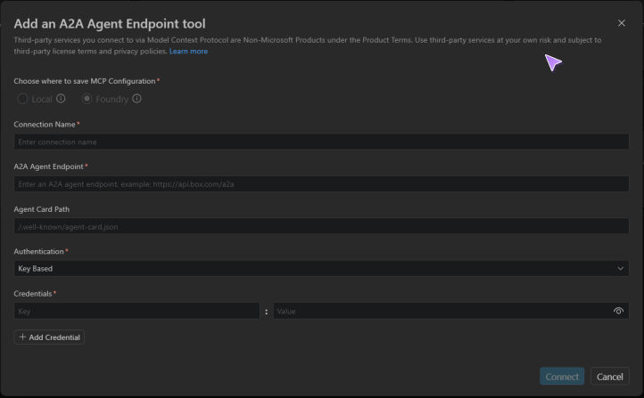Viewport: 644px width, 398px height.
Task: Add another credential with Add Credential
Action: coord(49,337)
